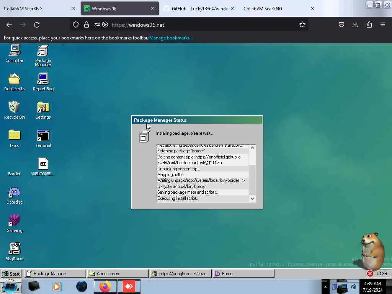Open the Package Manager desktop icon

pos(43,56)
